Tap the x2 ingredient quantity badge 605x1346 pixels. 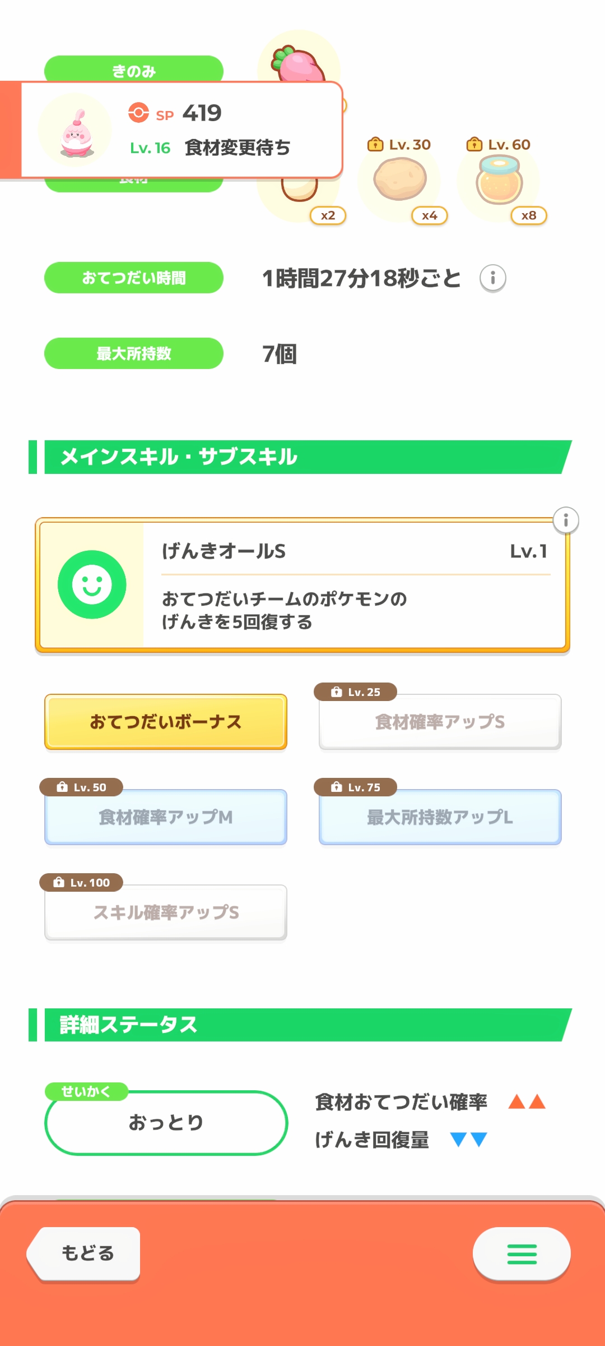point(328,215)
